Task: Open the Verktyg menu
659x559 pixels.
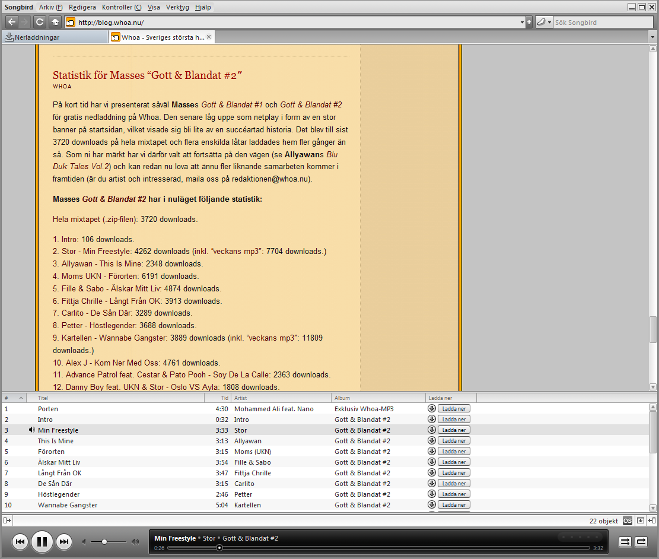Action: click(x=177, y=7)
